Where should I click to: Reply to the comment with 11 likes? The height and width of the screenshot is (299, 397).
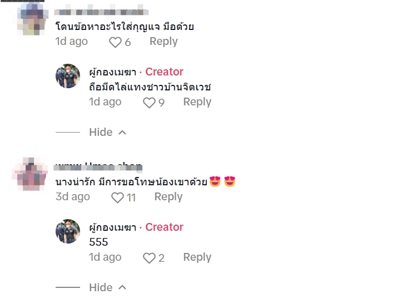(x=168, y=197)
